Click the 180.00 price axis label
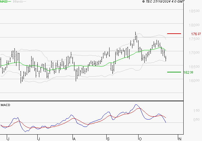Viewport: 202px width, 141px height. click(x=194, y=25)
